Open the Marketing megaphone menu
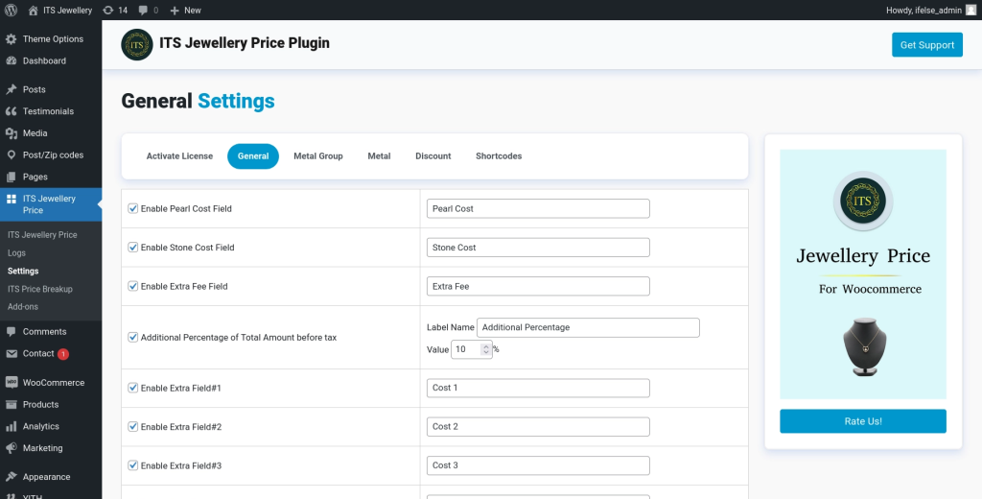The width and height of the screenshot is (982, 499). (x=12, y=448)
